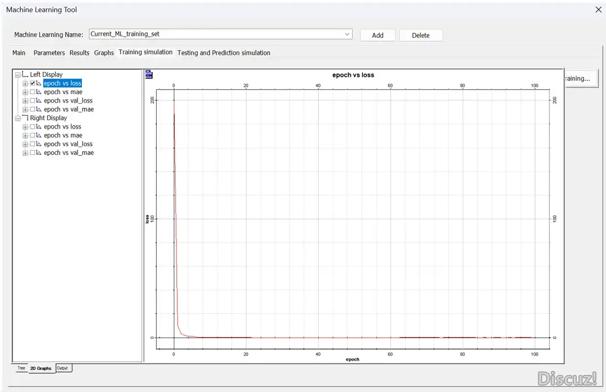Click the Left Display axis icon

(x=25, y=74)
